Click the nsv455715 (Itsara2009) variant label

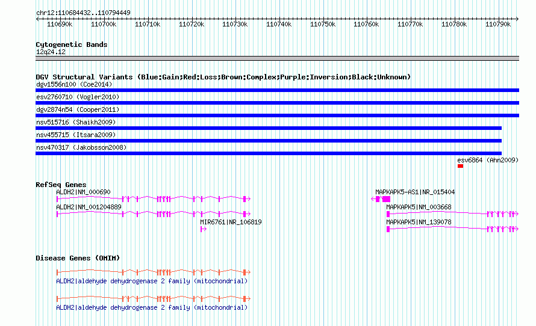pyautogui.click(x=76, y=135)
